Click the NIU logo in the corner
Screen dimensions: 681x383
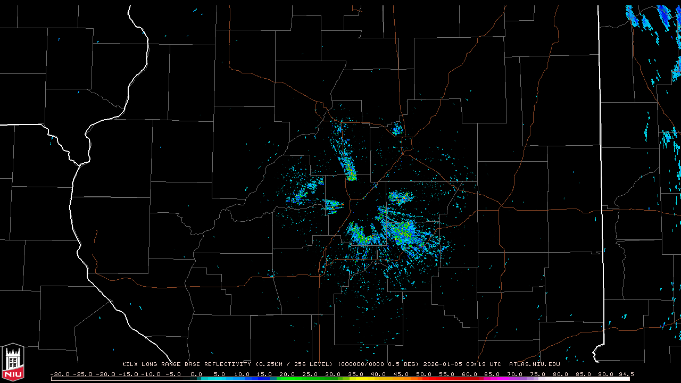click(x=13, y=362)
